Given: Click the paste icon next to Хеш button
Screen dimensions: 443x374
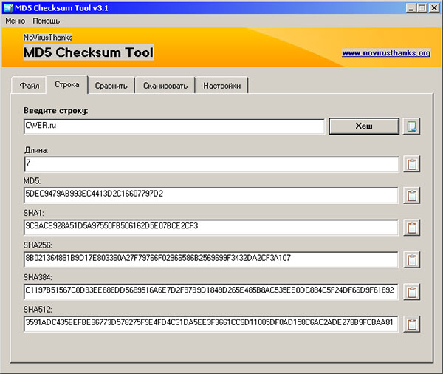Looking at the screenshot, I should pyautogui.click(x=412, y=126).
